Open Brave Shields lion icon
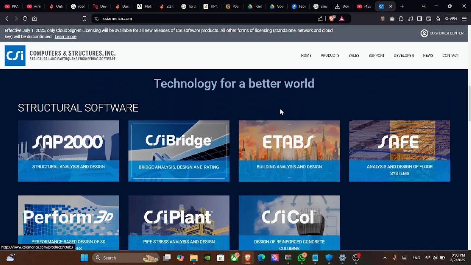Screen dimensions: 471x265 point(332,18)
